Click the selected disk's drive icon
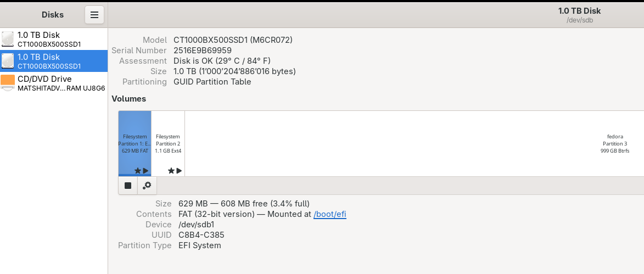644x274 pixels. tap(8, 61)
